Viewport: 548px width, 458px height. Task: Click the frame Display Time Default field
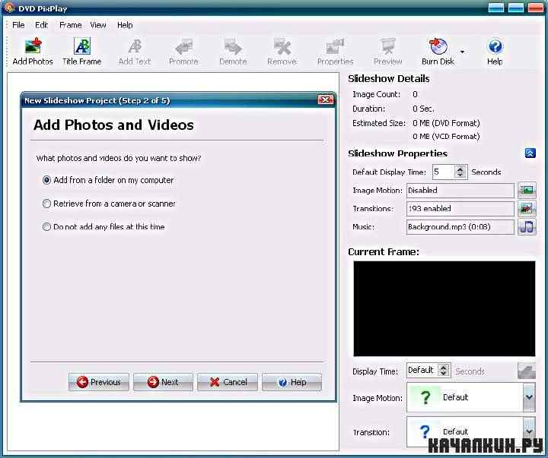(422, 370)
